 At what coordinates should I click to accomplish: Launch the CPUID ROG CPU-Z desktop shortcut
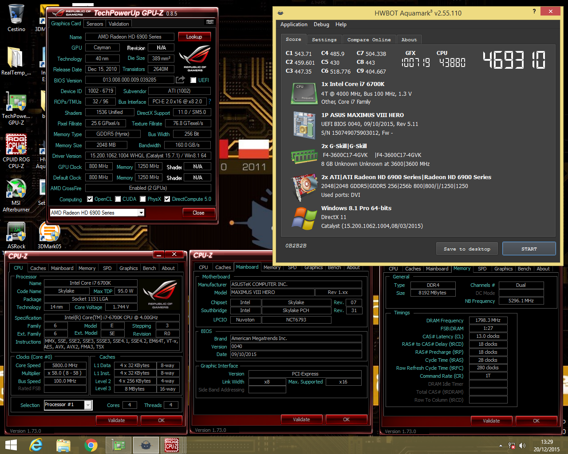tap(16, 151)
